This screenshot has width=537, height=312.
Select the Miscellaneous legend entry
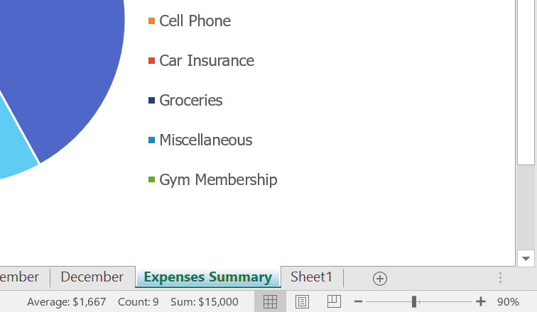coord(205,140)
